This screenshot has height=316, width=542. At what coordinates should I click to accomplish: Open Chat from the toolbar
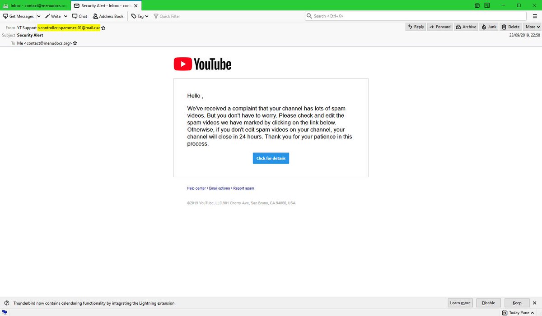point(79,16)
